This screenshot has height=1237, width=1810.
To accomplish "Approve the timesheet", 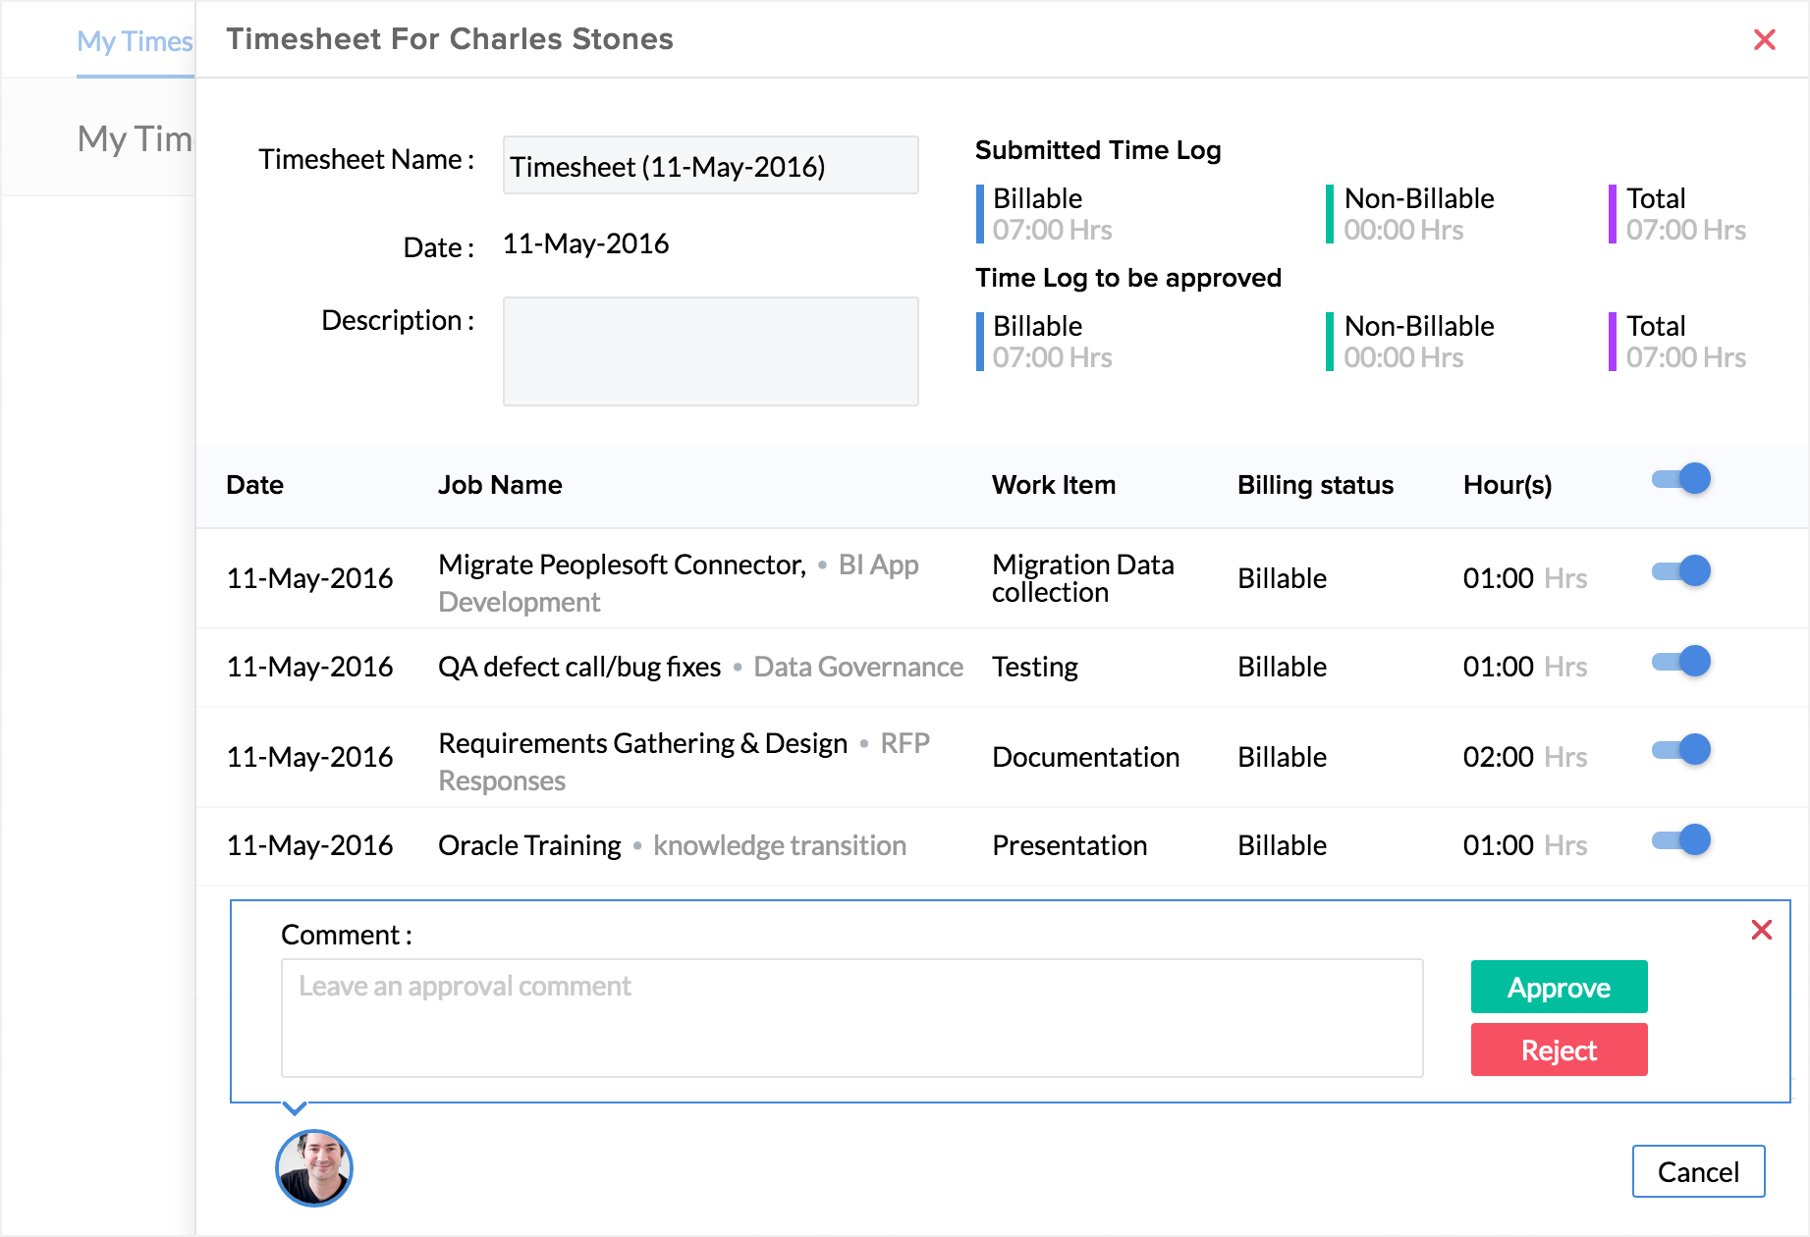I will coord(1559,987).
